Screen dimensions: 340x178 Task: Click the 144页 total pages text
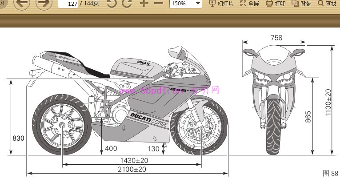91,4
